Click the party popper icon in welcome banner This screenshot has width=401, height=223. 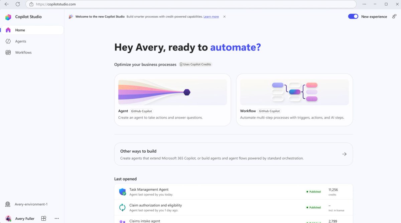71,16
